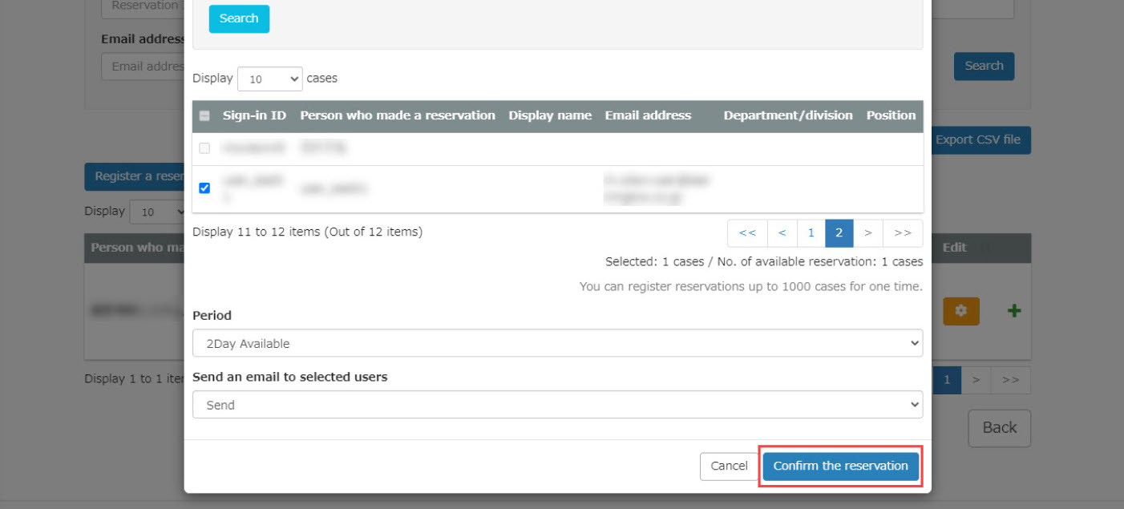Toggle the select-all checkbox in table header
The height and width of the screenshot is (509, 1124).
click(204, 115)
